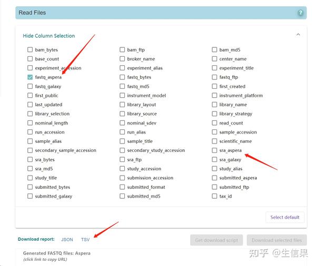The height and width of the screenshot is (266, 316).
Task: Check the study_accession column
Action: 122,169
